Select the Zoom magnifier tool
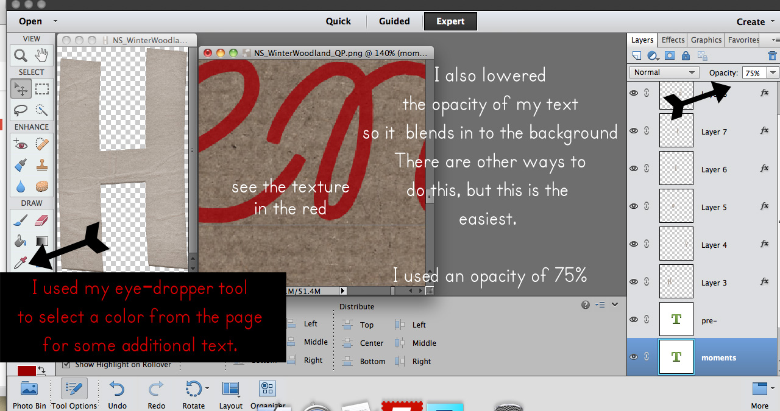Screen dimensions: 780x411 click(x=21, y=56)
